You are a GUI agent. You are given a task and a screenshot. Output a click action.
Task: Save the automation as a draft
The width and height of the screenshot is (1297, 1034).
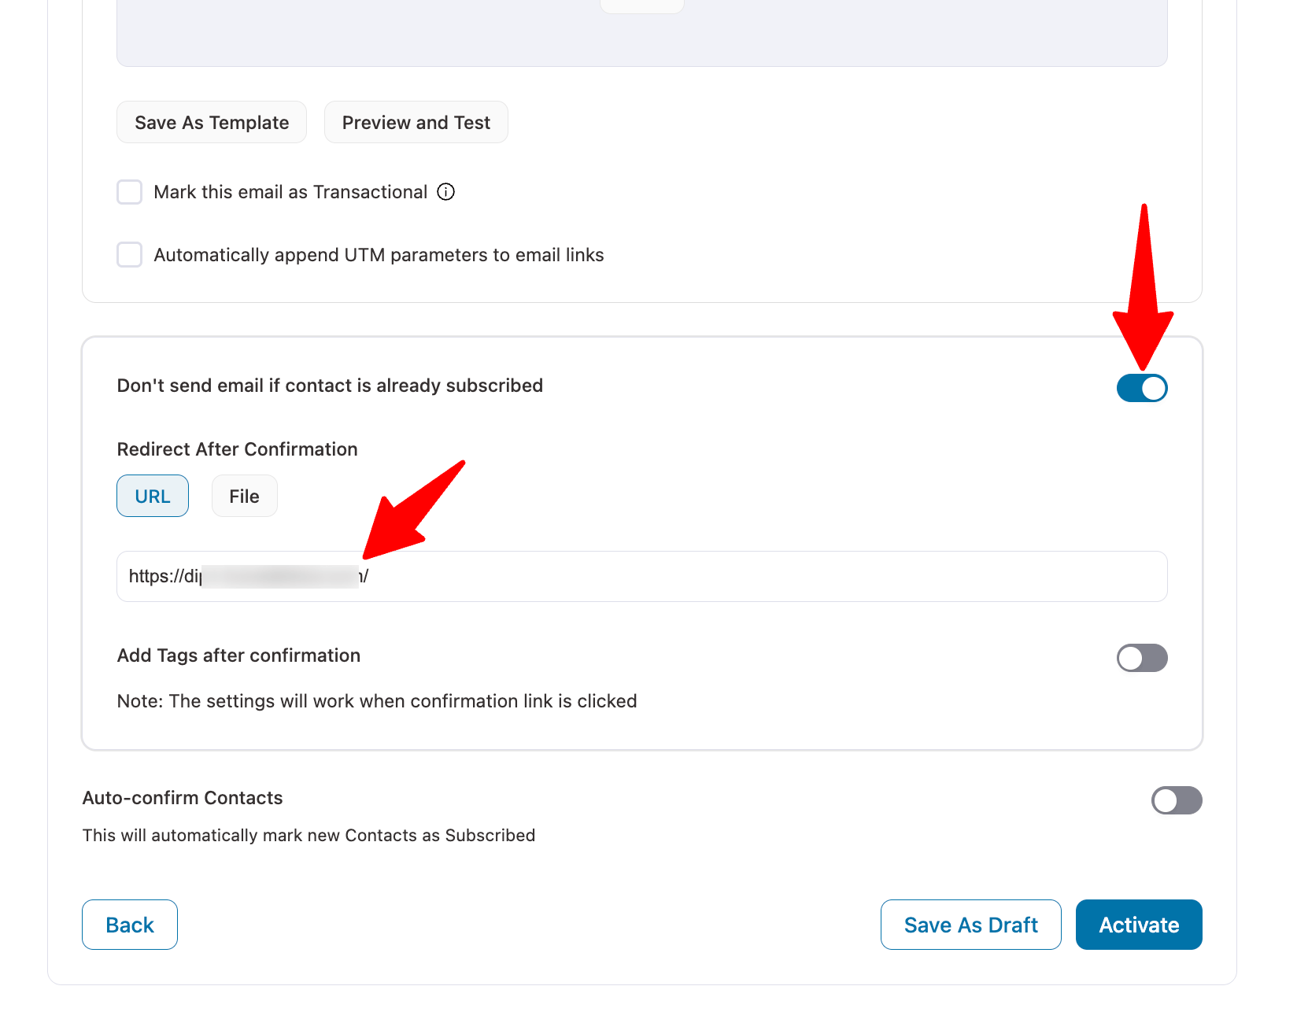click(x=971, y=925)
